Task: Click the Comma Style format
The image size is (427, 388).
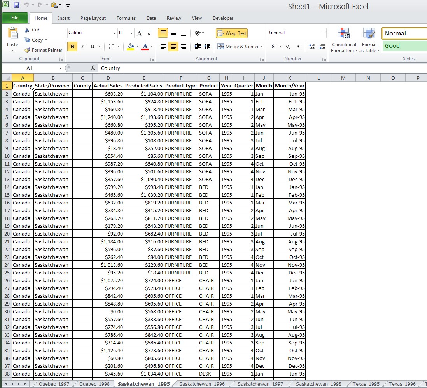Action: click(x=298, y=46)
